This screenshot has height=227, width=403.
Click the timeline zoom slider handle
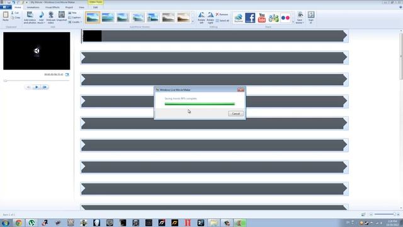tap(394, 214)
